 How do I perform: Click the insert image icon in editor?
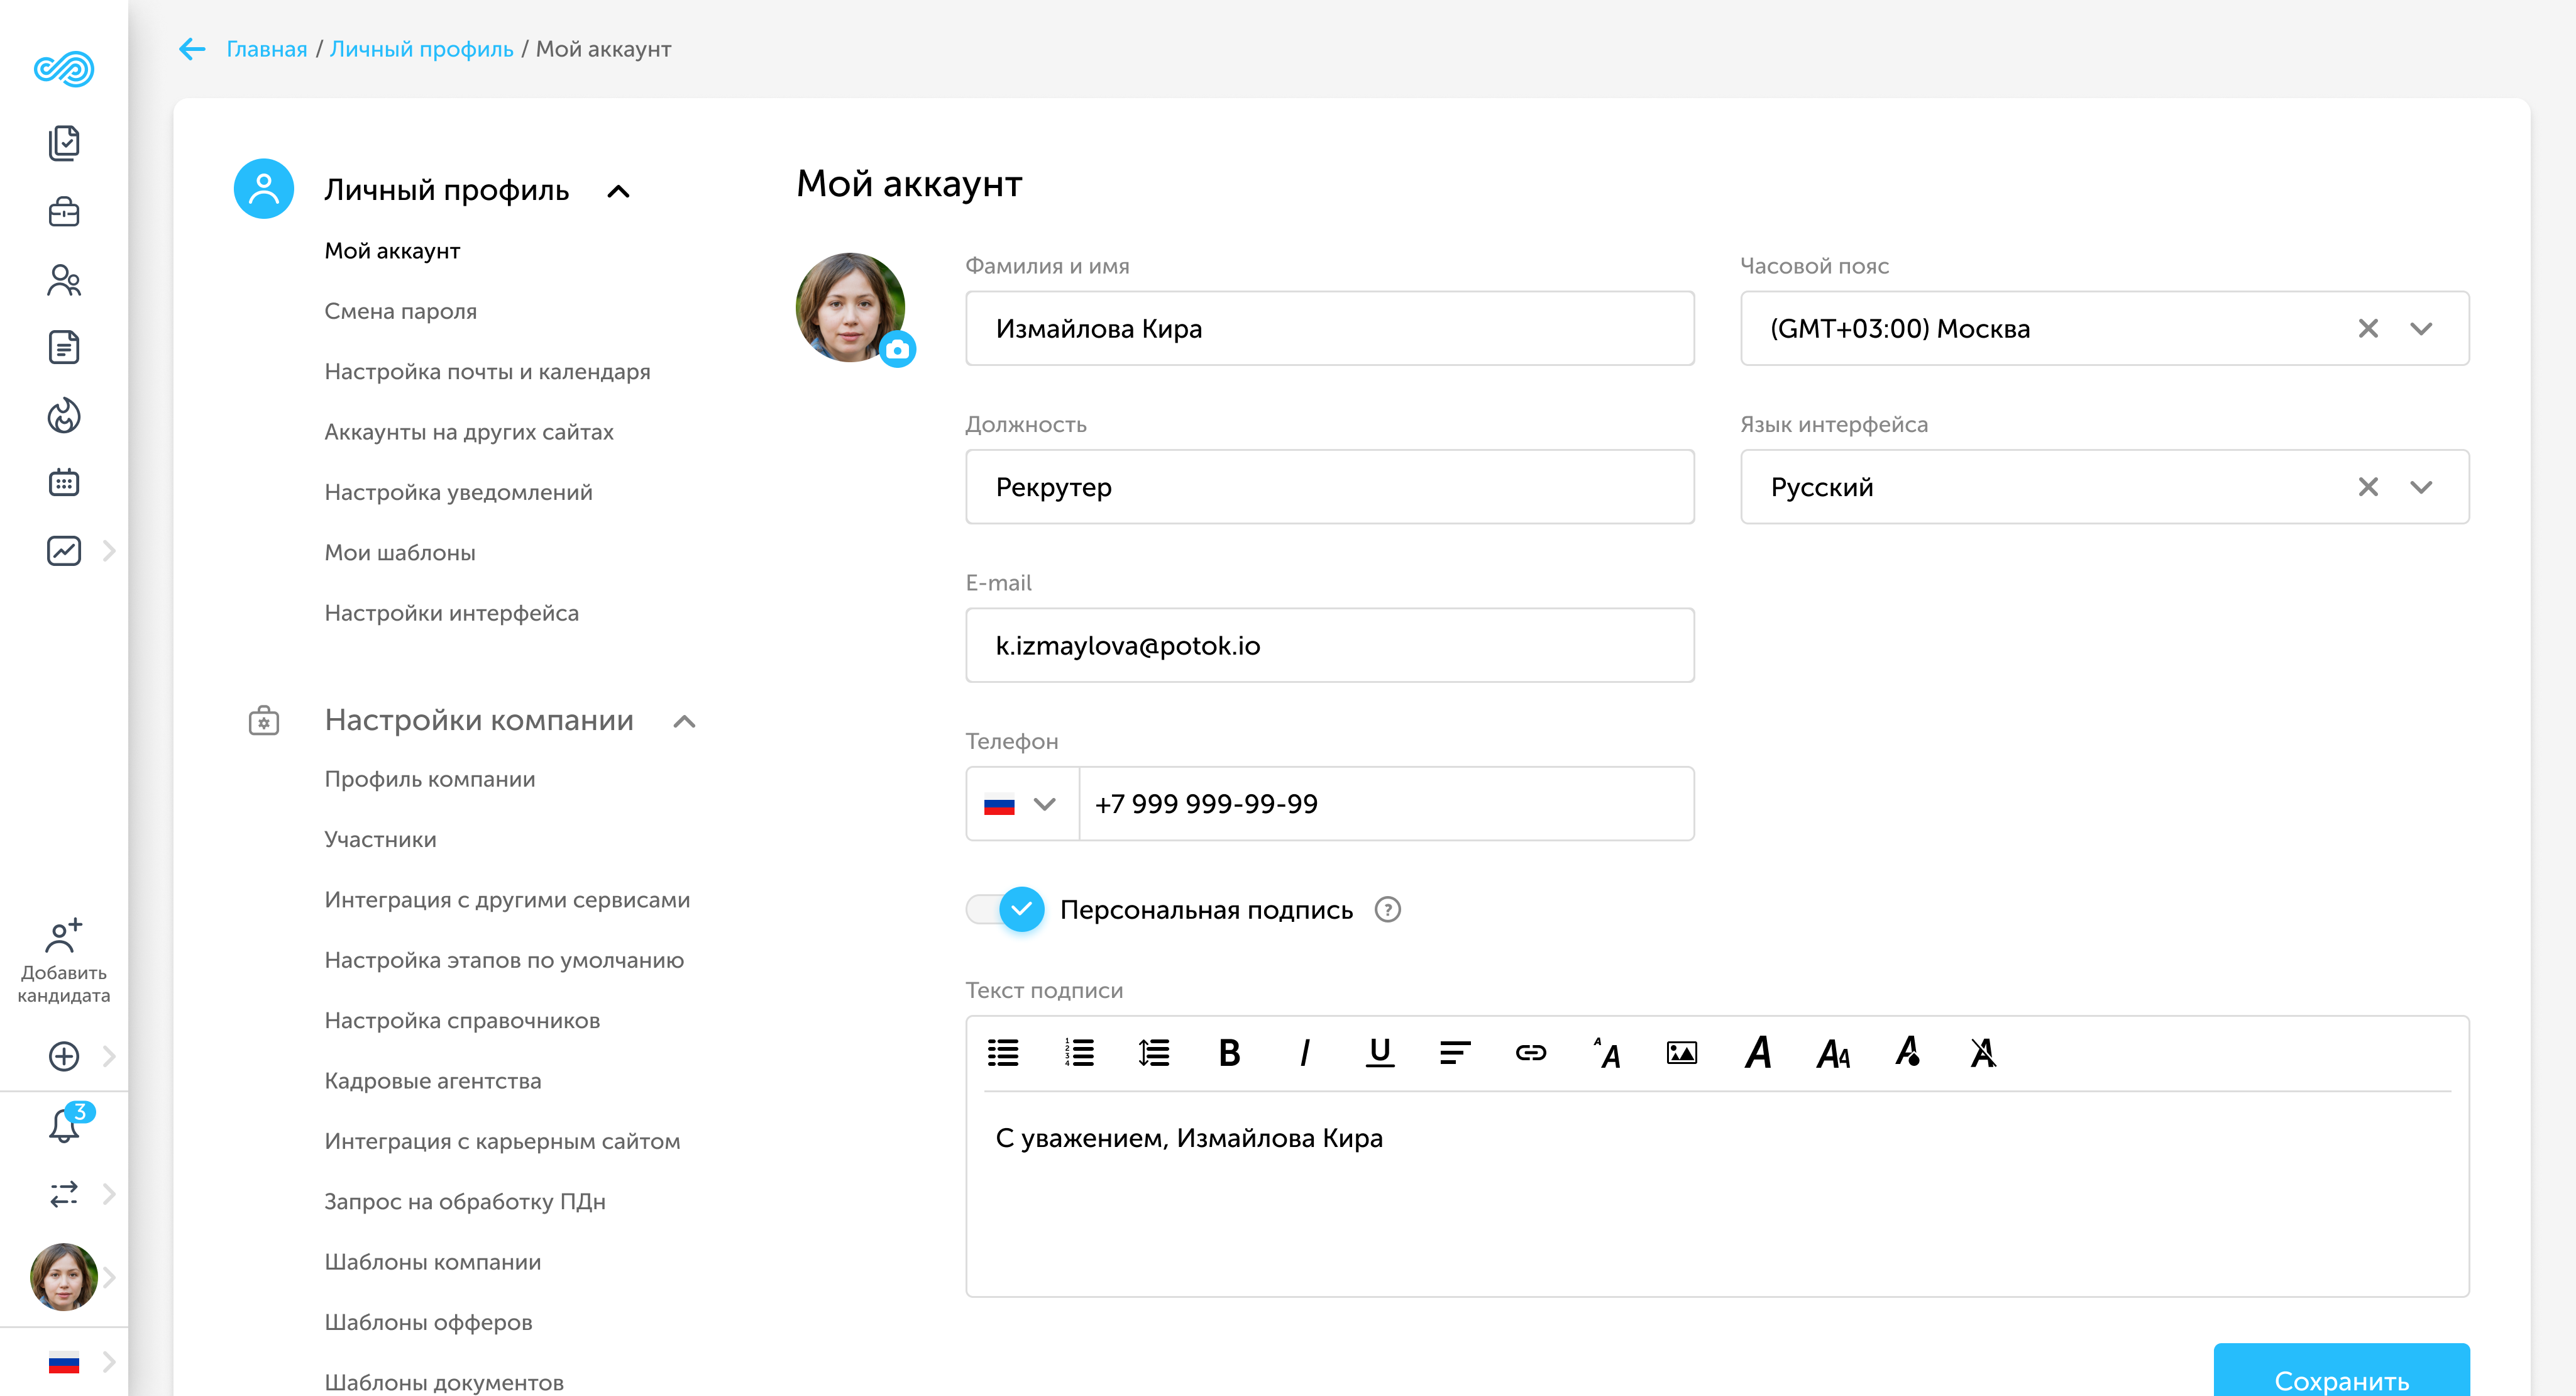click(1681, 1053)
